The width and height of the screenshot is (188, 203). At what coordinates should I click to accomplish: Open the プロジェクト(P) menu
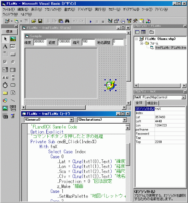click(x=53, y=9)
